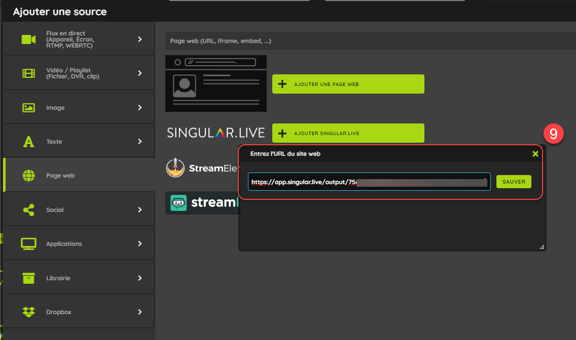The image size is (576, 340).
Task: Open the Social category label
Action: (55, 210)
